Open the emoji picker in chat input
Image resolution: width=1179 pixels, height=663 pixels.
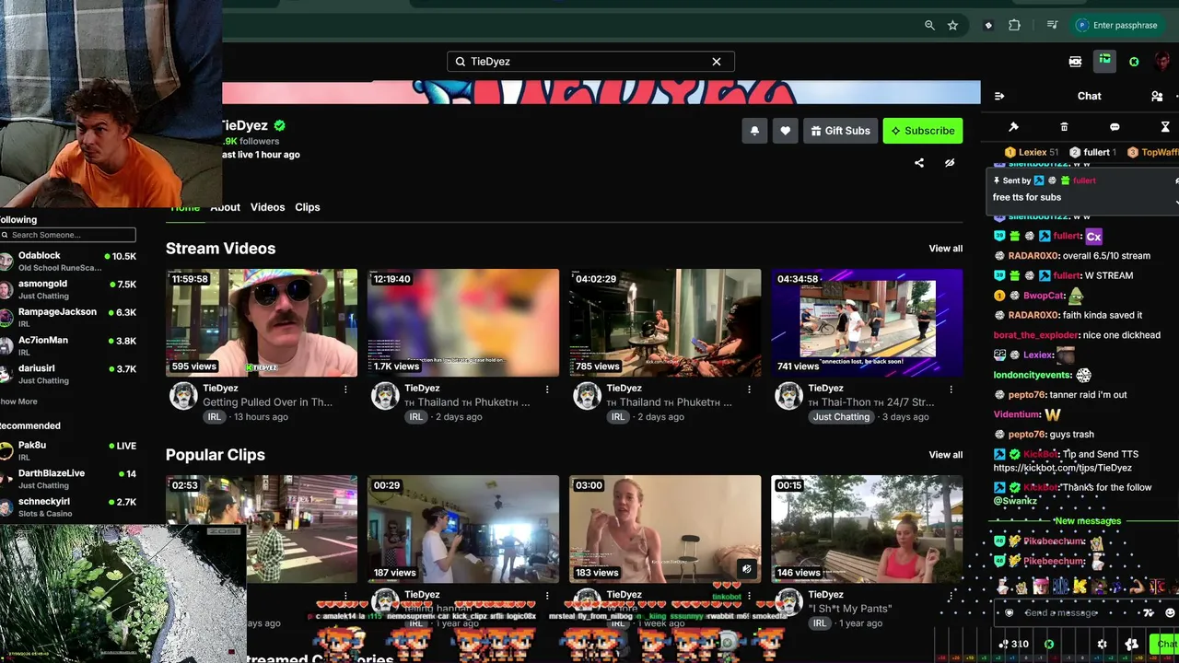1170,613
